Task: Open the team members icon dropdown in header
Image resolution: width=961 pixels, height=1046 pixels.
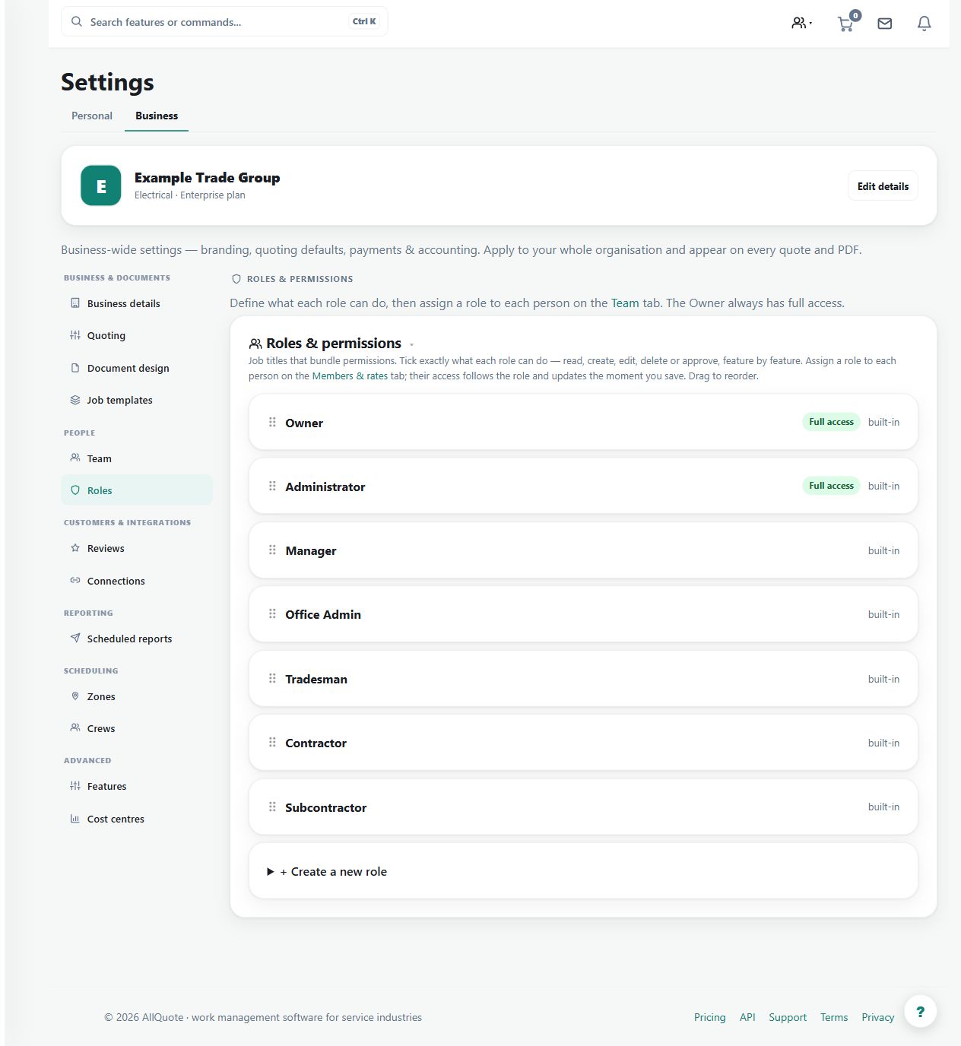Action: 801,23
